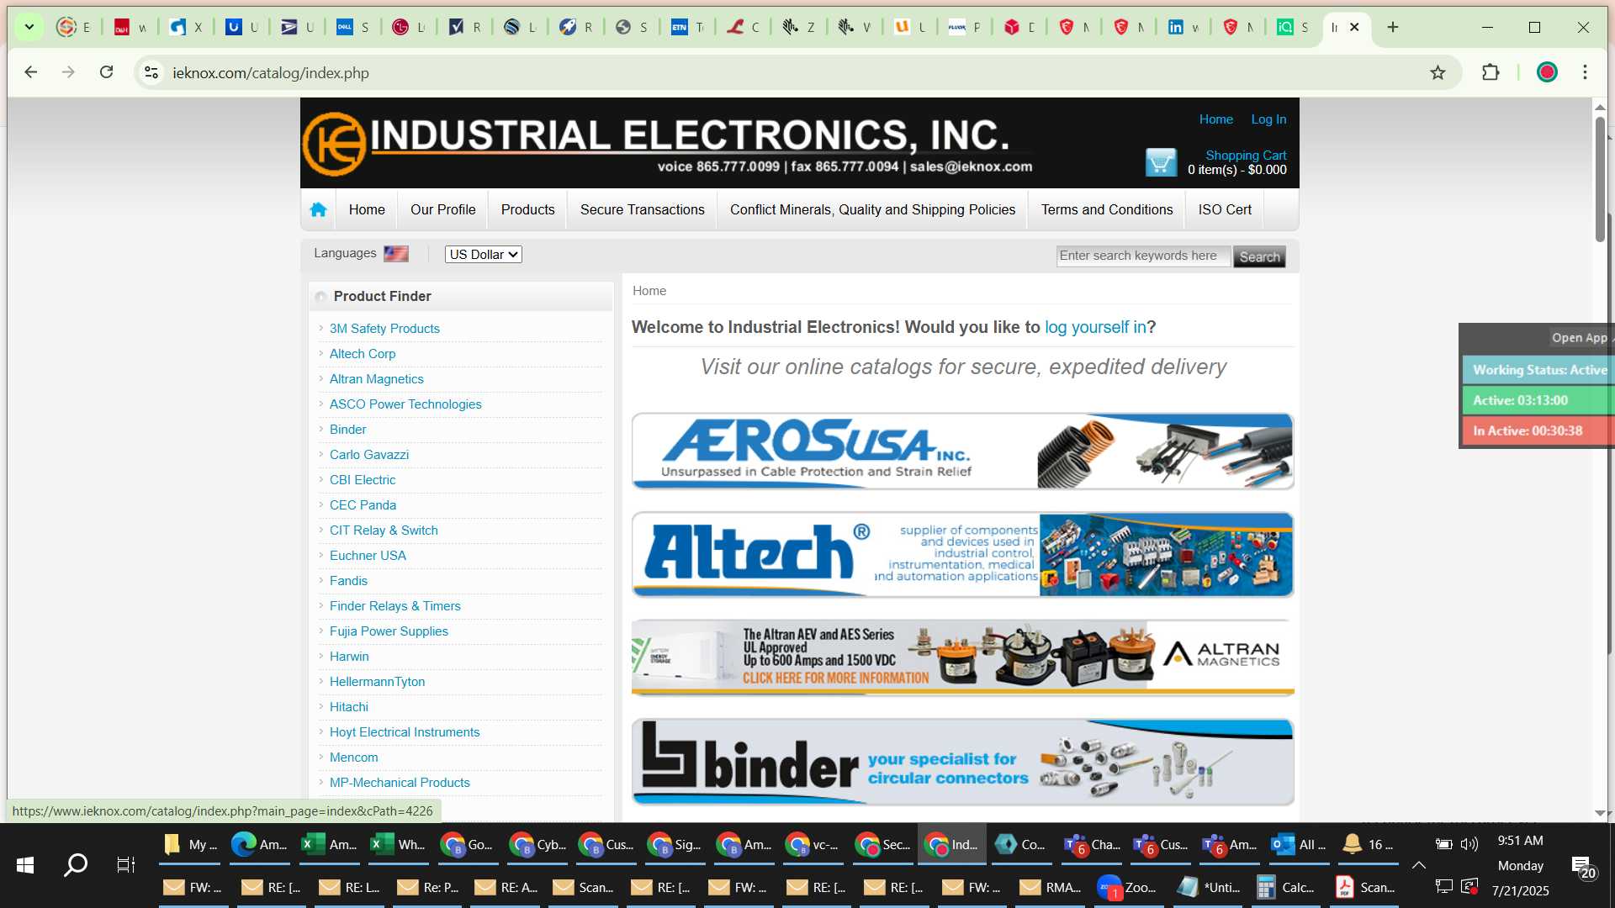1615x908 pixels.
Task: Open the Products menu
Action: coord(527,209)
